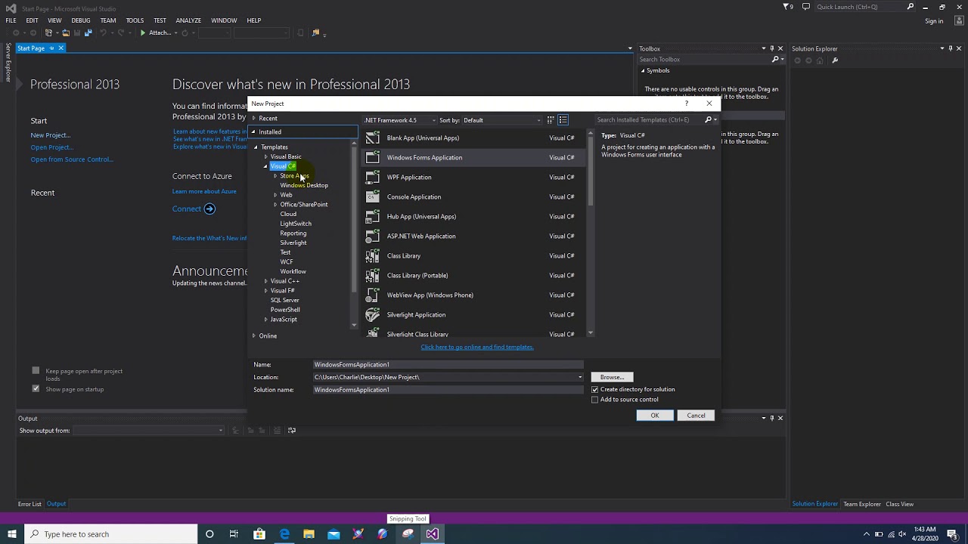The width and height of the screenshot is (968, 544).
Task: Open the DEBUG menu
Action: [x=80, y=20]
